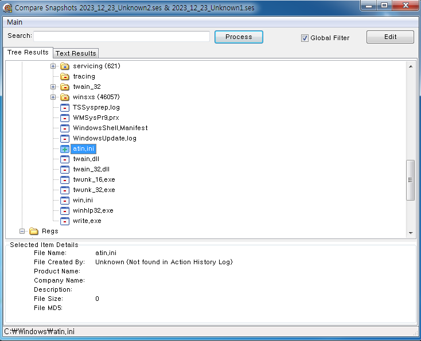Click the winsxs folder icon

pos(65,97)
